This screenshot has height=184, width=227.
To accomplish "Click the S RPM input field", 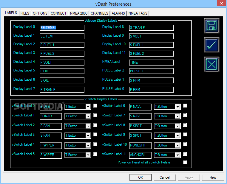I will point(152,80).
